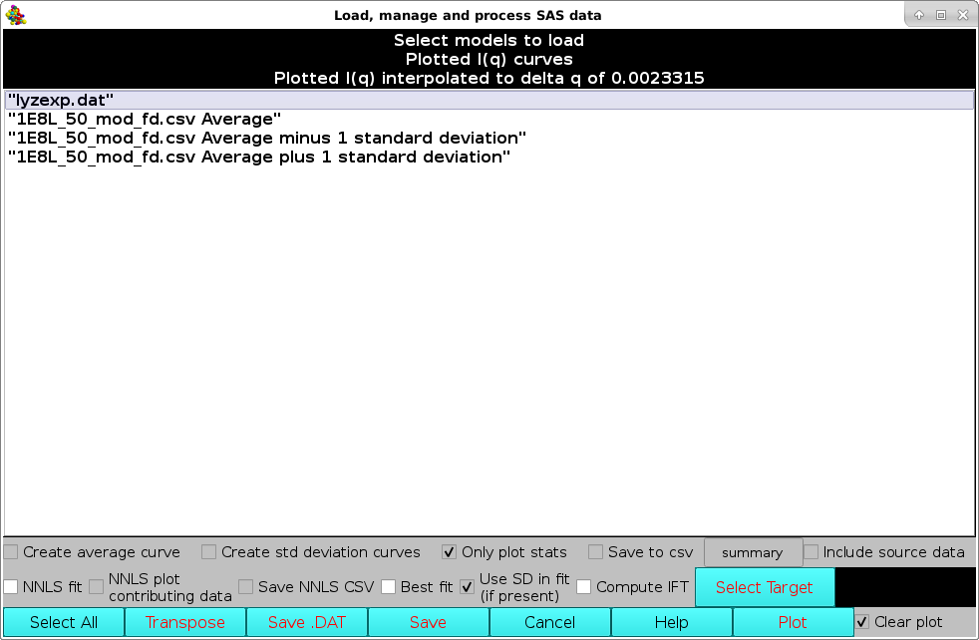The image size is (979, 640).
Task: Enable the Save to csv checkbox
Action: 595,552
